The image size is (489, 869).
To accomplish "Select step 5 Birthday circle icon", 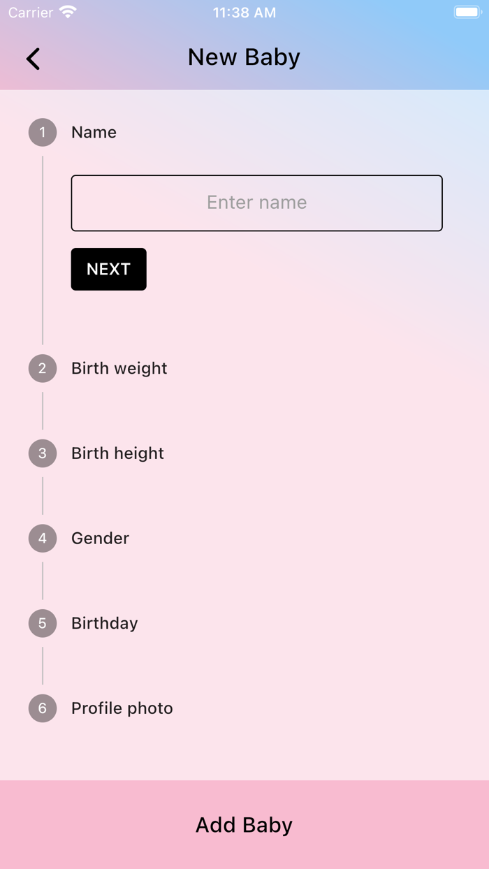I will click(x=42, y=623).
